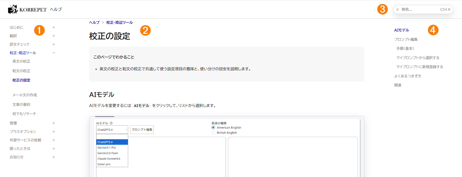The width and height of the screenshot is (462, 177).
Task: Jump to よくあるつまずき section
Action: click(408, 76)
